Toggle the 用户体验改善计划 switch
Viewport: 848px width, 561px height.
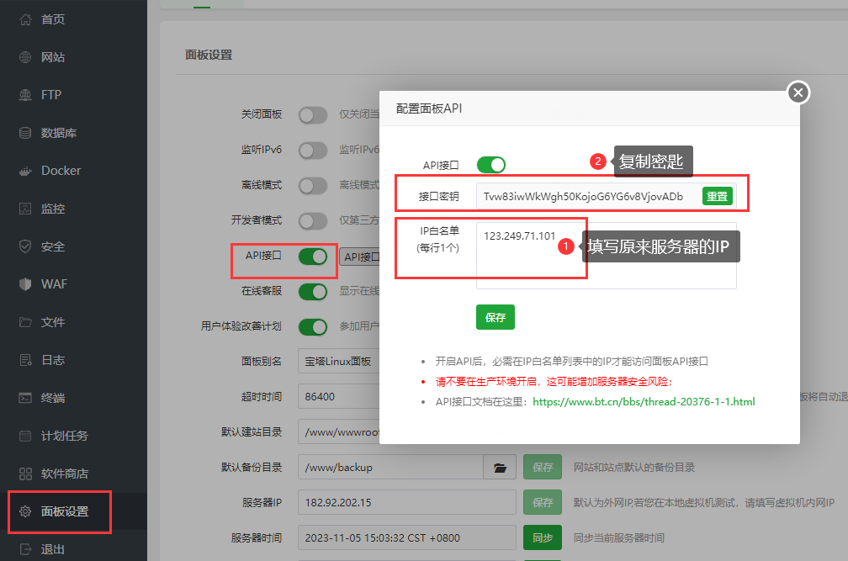coord(312,326)
